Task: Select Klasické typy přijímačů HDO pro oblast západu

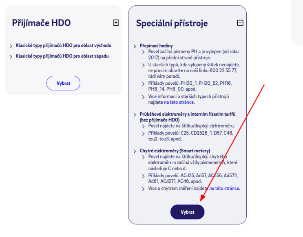Action: click(x=62, y=56)
